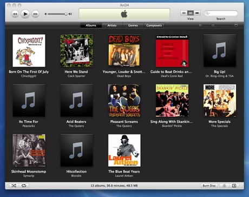Select the 'Pleasant Screams' title text
249x197 pixels.
click(124, 122)
